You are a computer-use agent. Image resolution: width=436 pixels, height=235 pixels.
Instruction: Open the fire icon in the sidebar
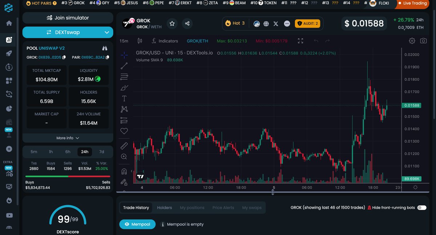pos(9,200)
